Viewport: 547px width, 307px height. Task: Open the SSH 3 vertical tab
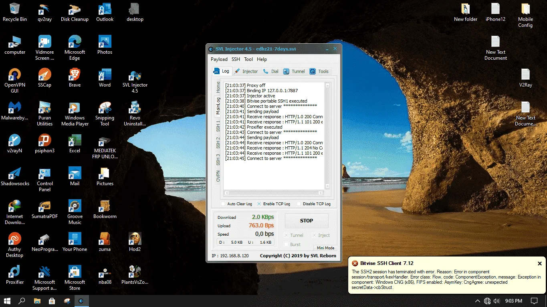(x=218, y=160)
